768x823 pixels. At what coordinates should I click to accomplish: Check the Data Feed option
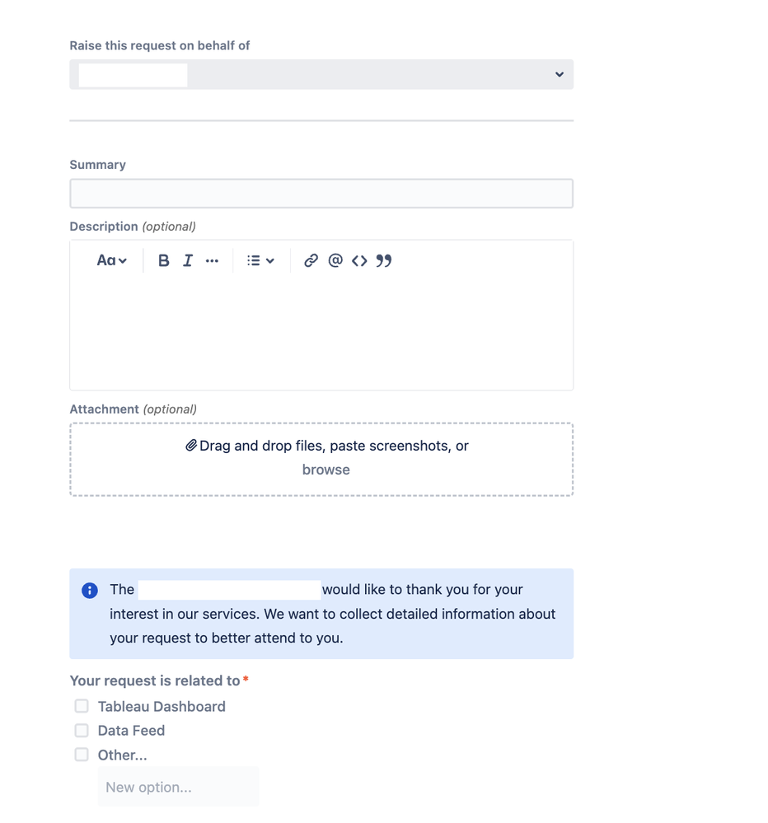click(x=81, y=730)
